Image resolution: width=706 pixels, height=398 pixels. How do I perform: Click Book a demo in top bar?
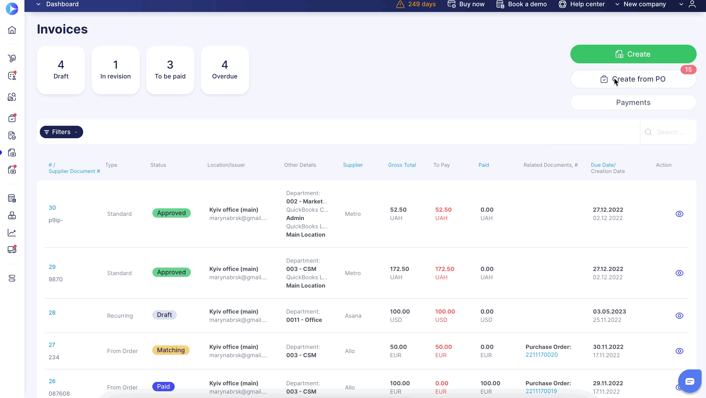tap(521, 4)
